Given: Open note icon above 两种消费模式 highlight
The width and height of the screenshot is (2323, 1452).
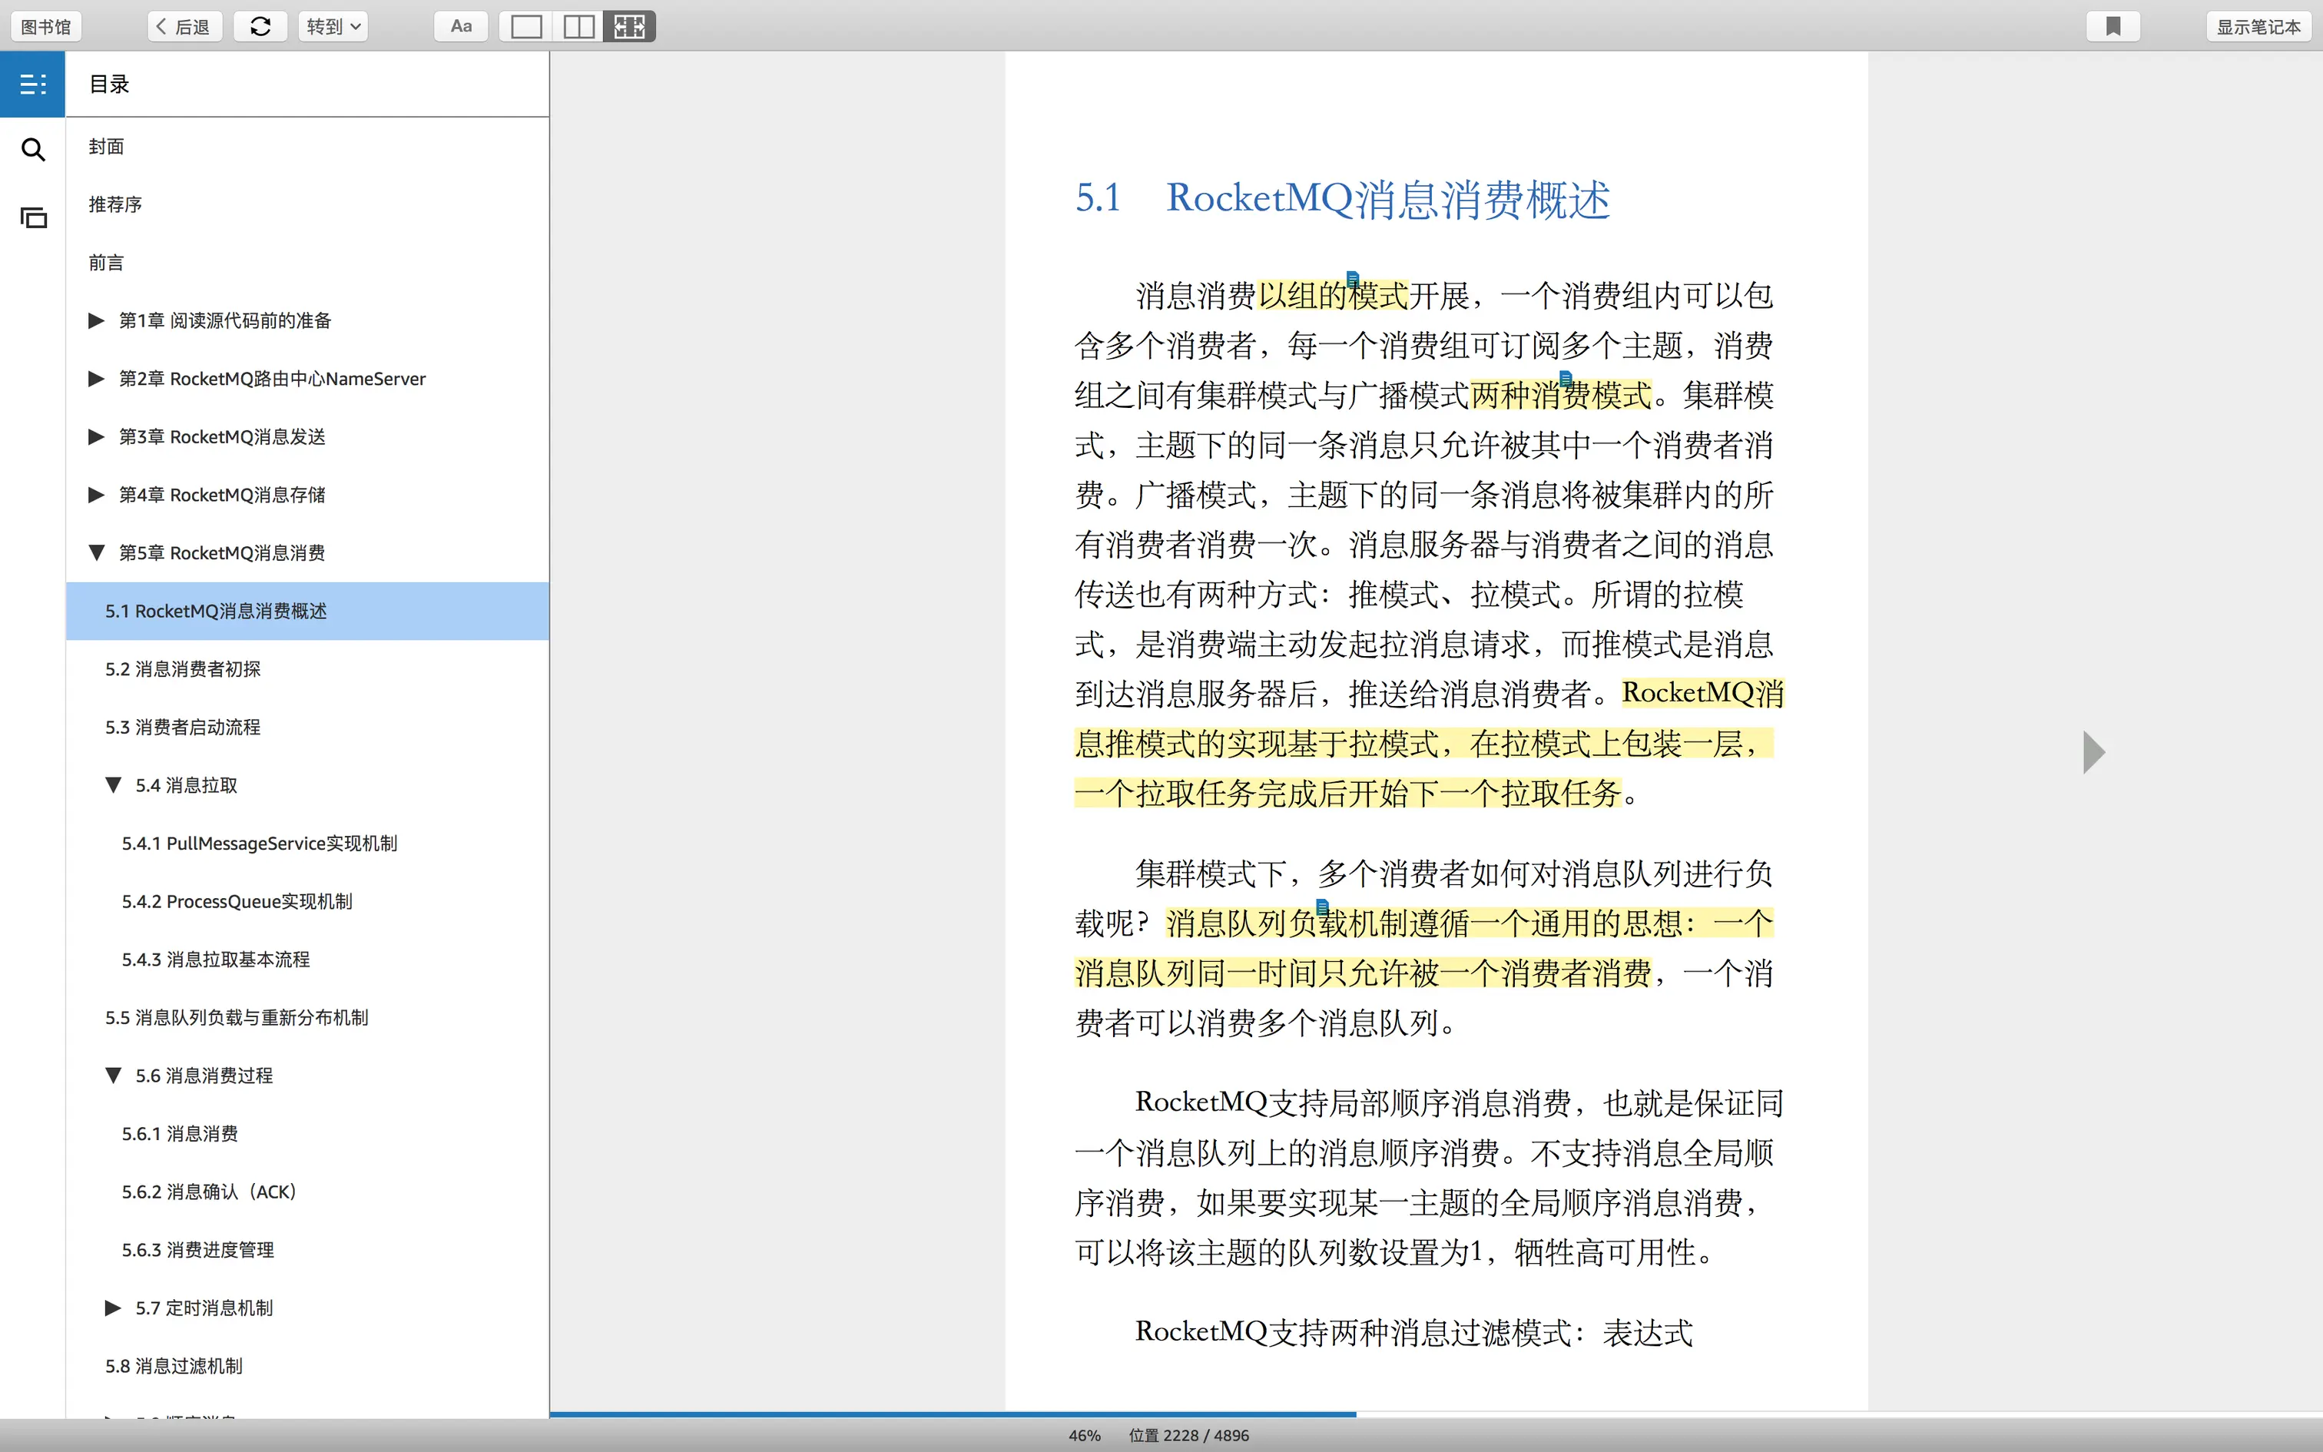Looking at the screenshot, I should [x=1565, y=377].
